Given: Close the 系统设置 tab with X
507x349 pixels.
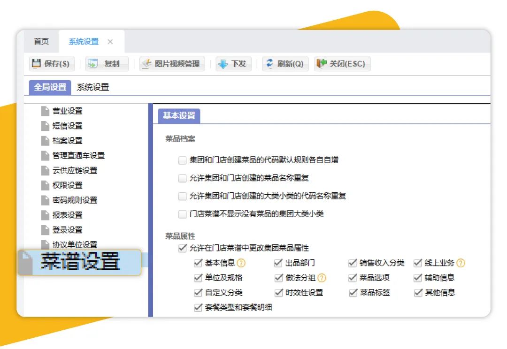Looking at the screenshot, I should coord(110,42).
